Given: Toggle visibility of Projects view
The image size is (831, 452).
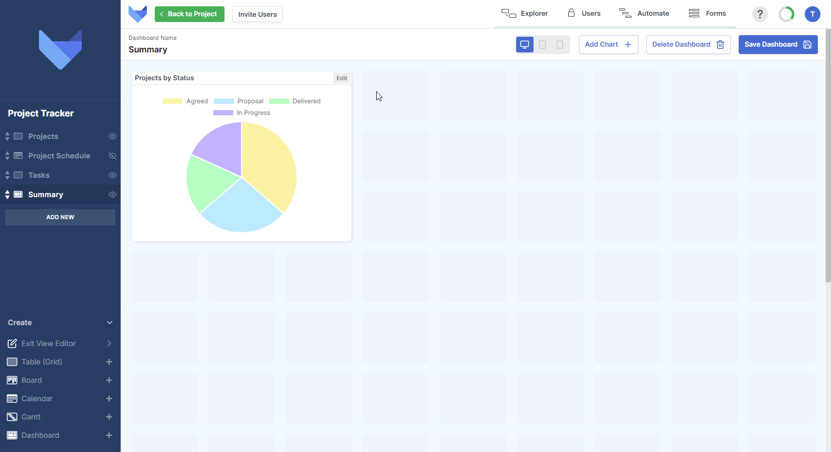Looking at the screenshot, I should point(112,136).
